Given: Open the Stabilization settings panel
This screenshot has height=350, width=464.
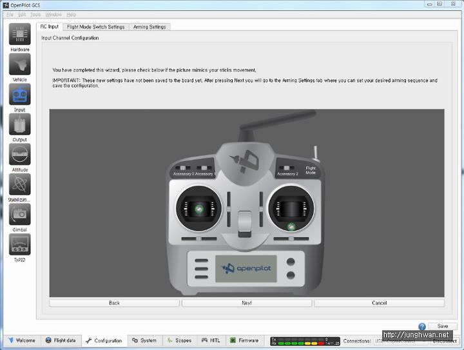Looking at the screenshot, I should tap(20, 184).
